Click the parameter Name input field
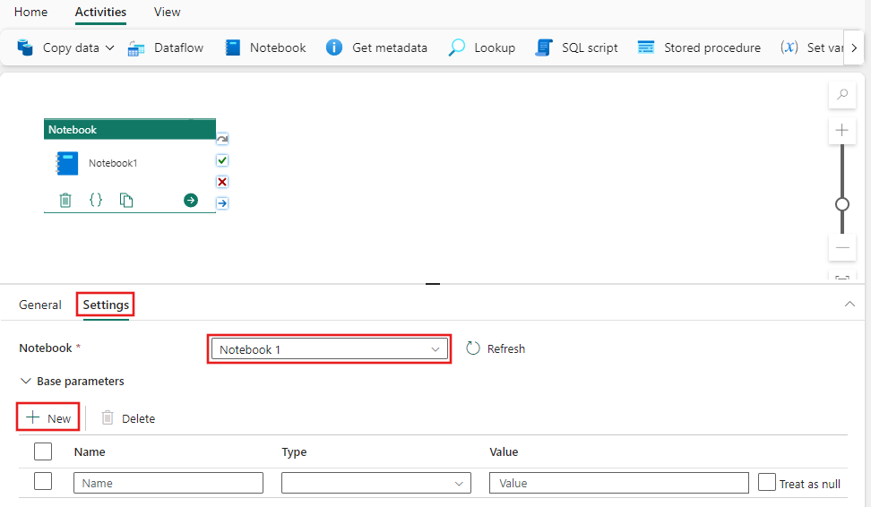 pyautogui.click(x=168, y=483)
